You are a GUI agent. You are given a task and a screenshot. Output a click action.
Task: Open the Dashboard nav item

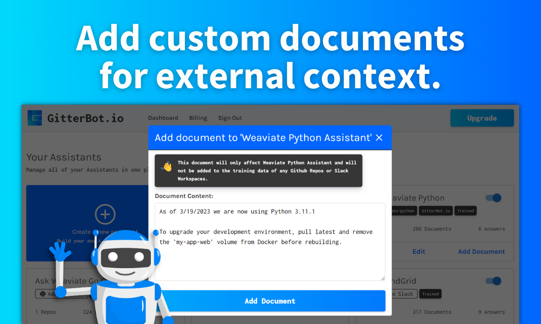163,118
